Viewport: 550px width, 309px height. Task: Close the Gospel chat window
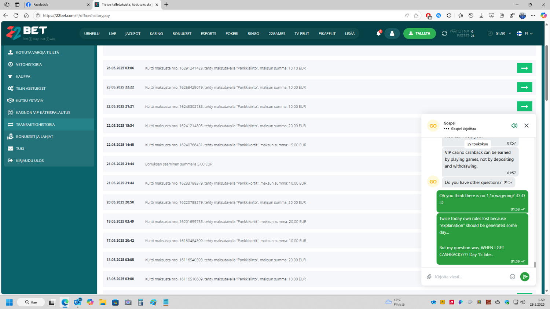pyautogui.click(x=526, y=126)
